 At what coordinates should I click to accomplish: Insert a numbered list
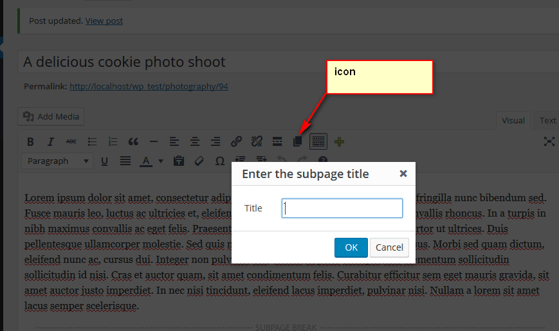113,141
